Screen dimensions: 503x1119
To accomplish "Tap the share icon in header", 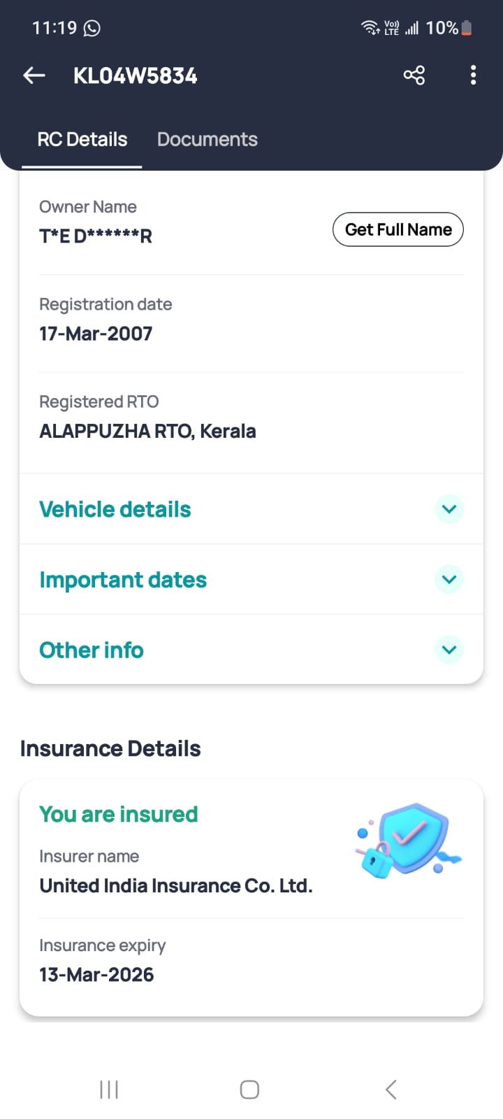I will click(414, 76).
